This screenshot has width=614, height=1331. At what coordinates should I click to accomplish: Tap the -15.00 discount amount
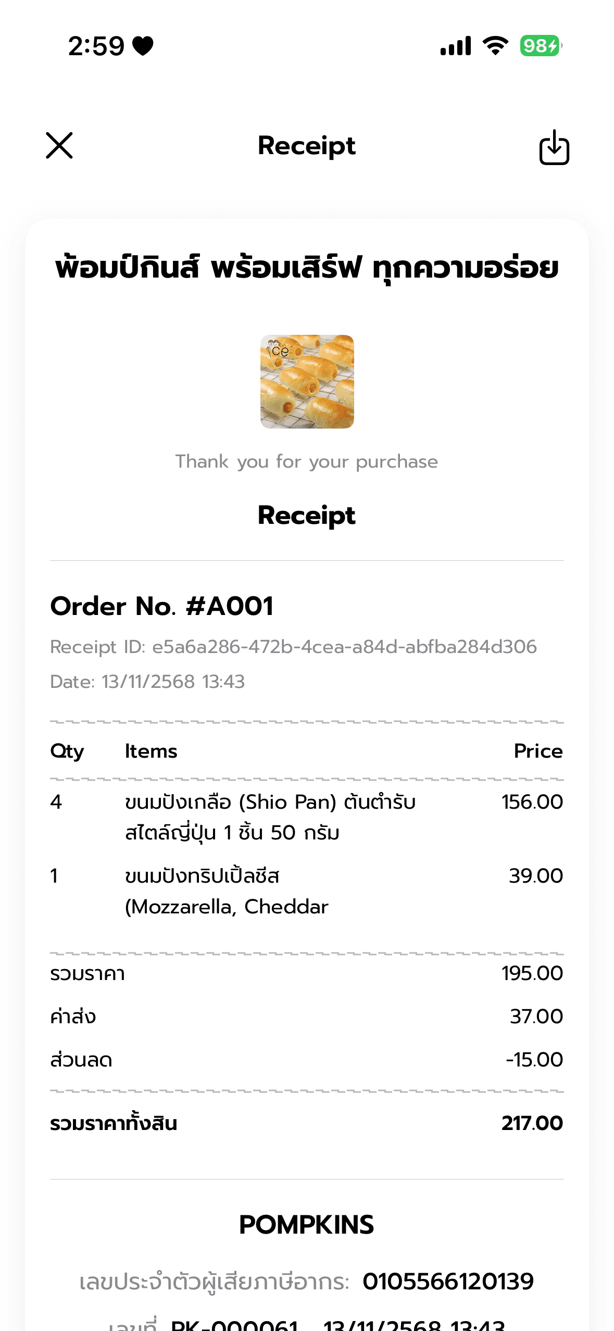[x=534, y=1060]
